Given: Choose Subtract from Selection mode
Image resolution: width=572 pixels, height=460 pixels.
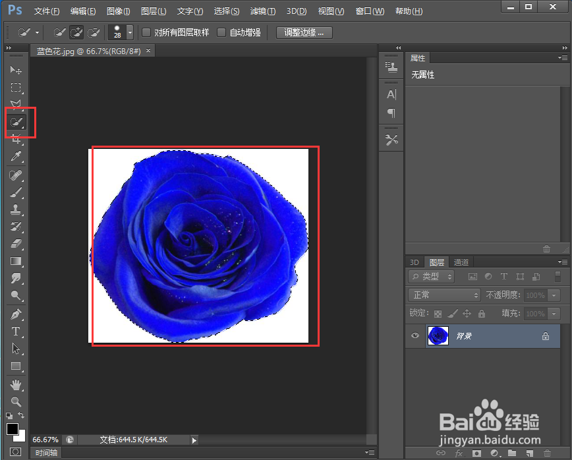Looking at the screenshot, I should click(x=94, y=32).
